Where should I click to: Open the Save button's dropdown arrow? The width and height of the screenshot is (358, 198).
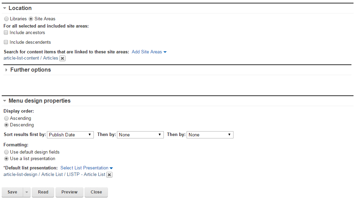[x=27, y=192]
